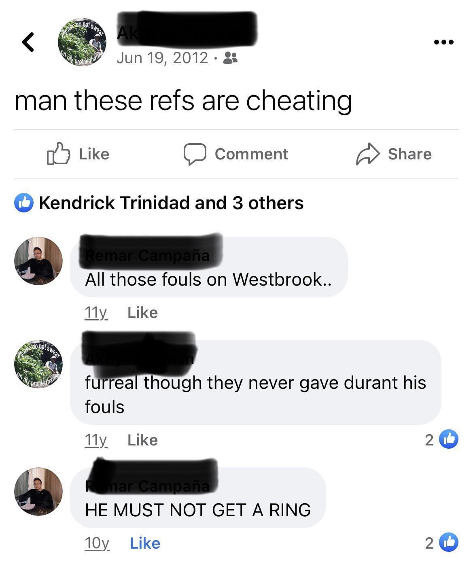Tap the back arrow icon
The image size is (473, 581).
28,42
